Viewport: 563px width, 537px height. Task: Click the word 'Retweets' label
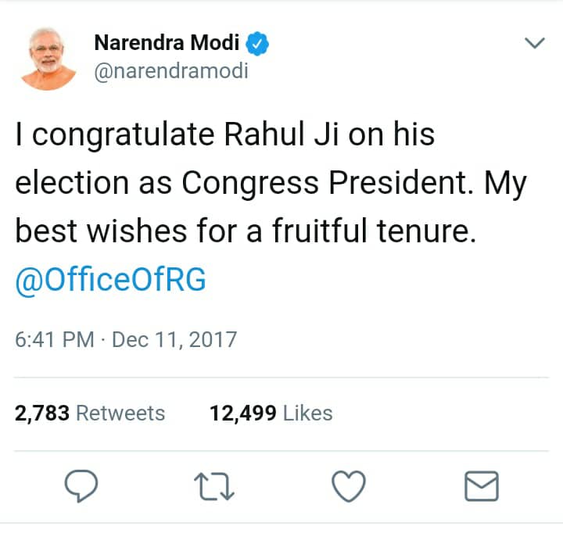tap(120, 413)
